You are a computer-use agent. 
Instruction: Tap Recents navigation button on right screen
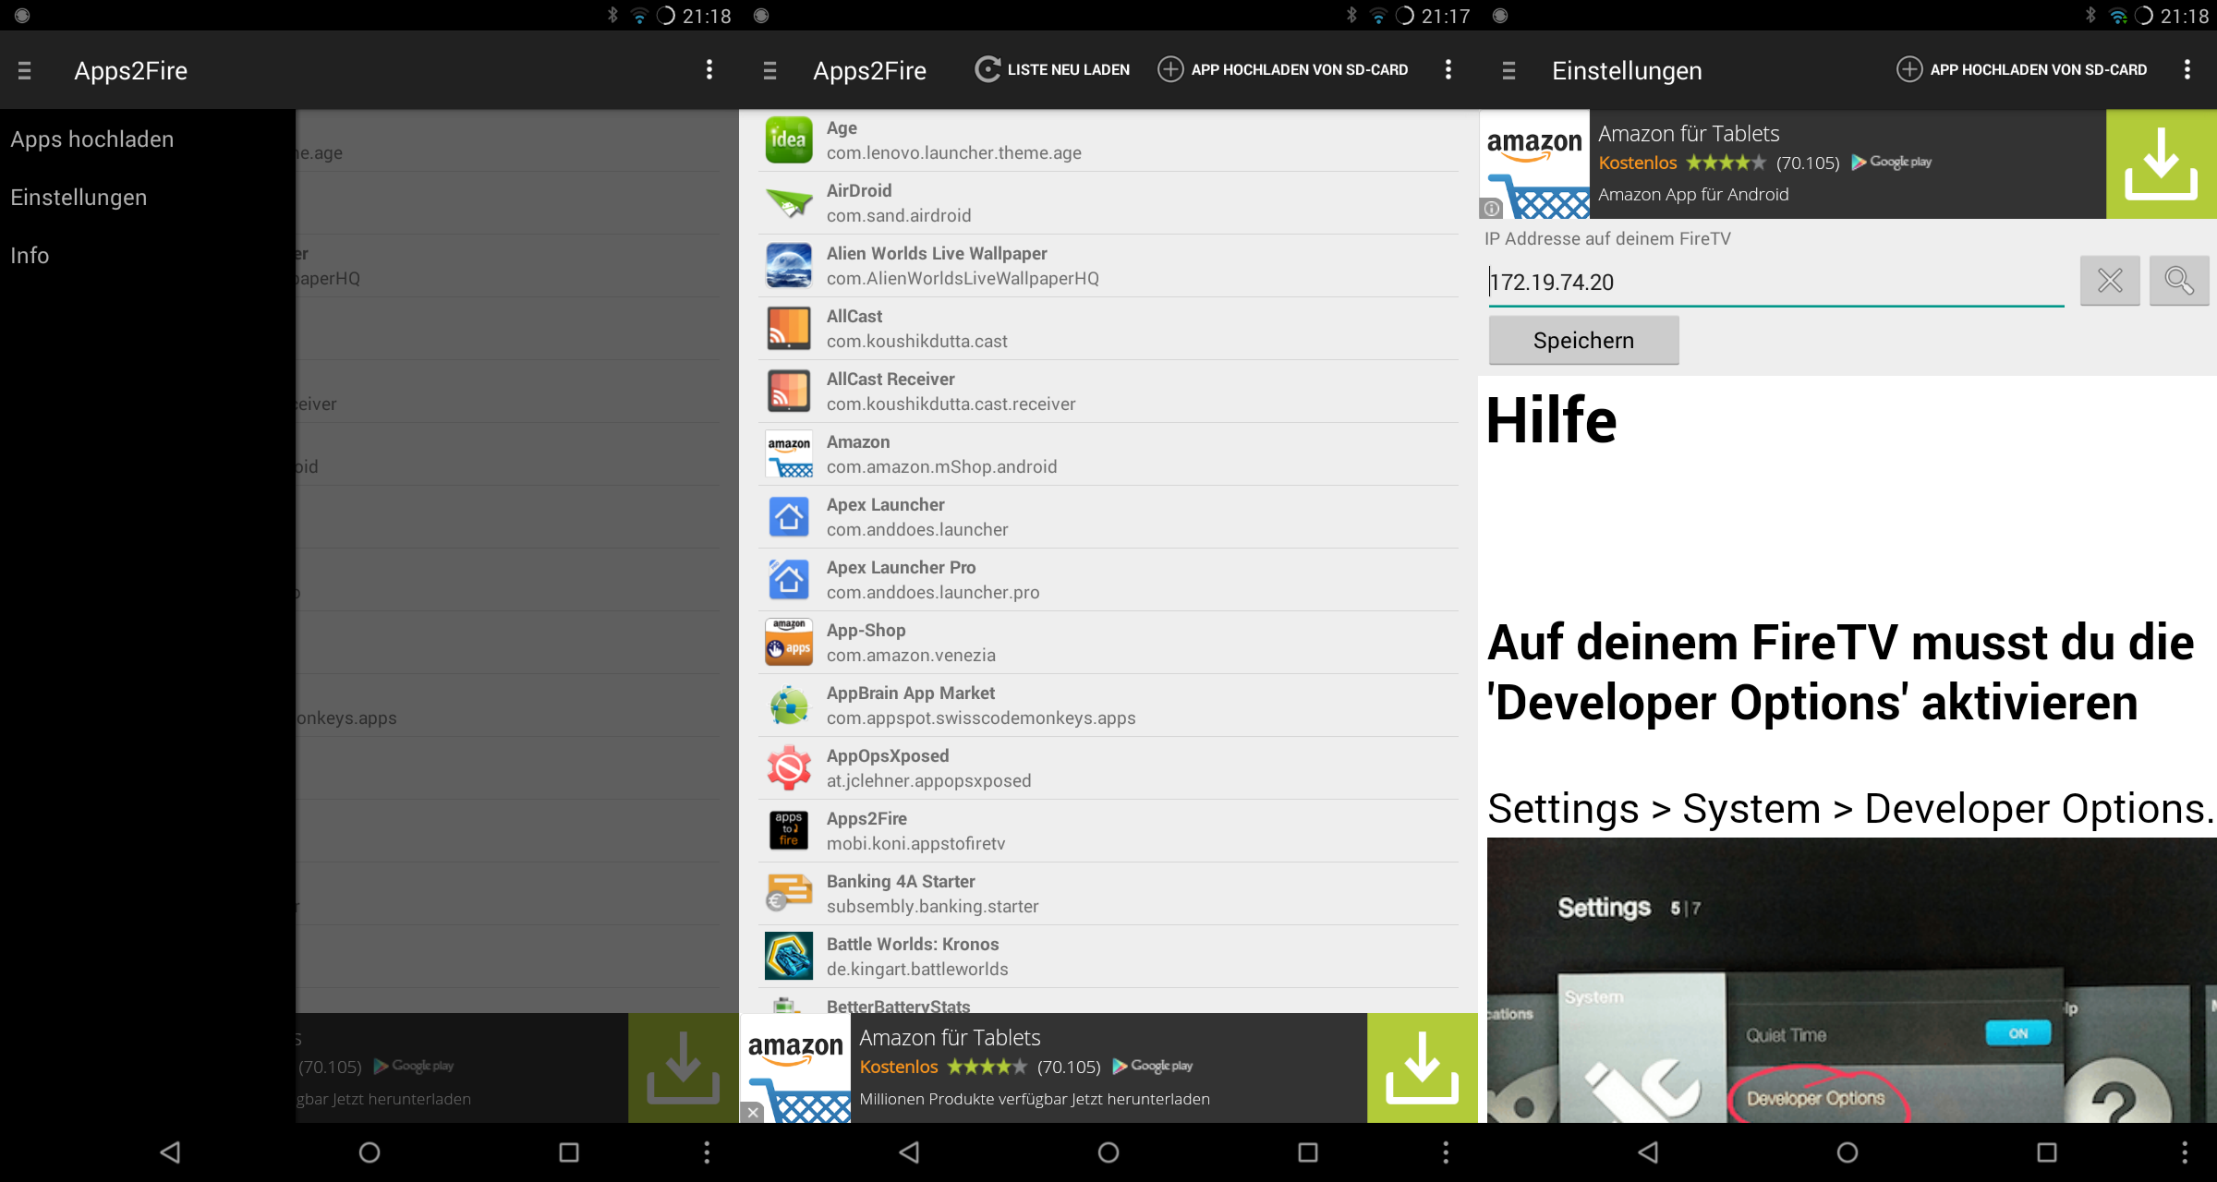2047,1152
